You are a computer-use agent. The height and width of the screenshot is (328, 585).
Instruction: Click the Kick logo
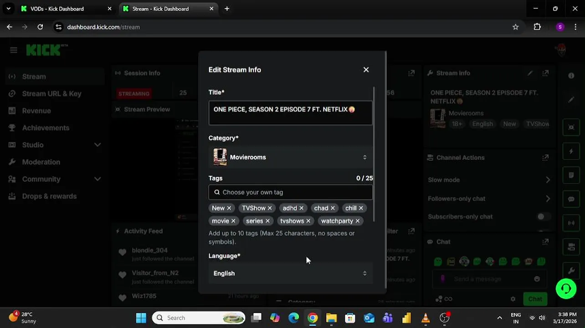pyautogui.click(x=44, y=50)
